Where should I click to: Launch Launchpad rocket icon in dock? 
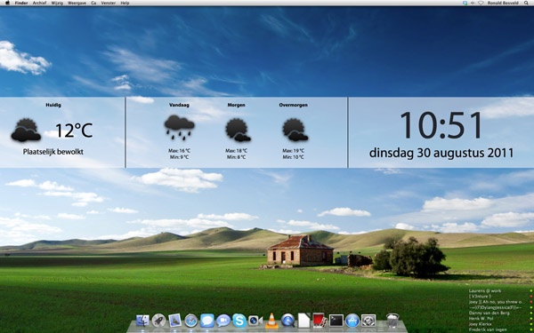(158, 321)
